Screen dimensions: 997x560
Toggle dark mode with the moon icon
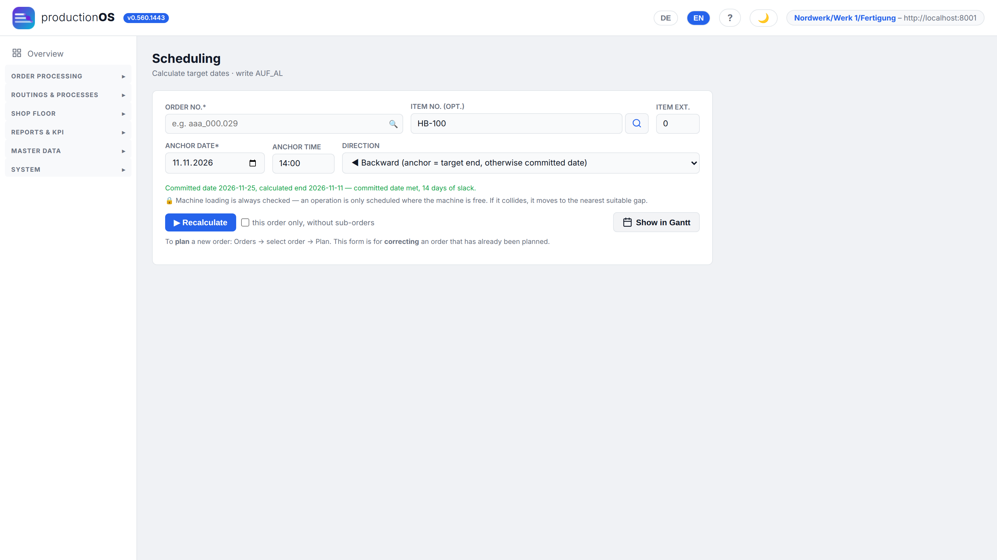click(763, 18)
